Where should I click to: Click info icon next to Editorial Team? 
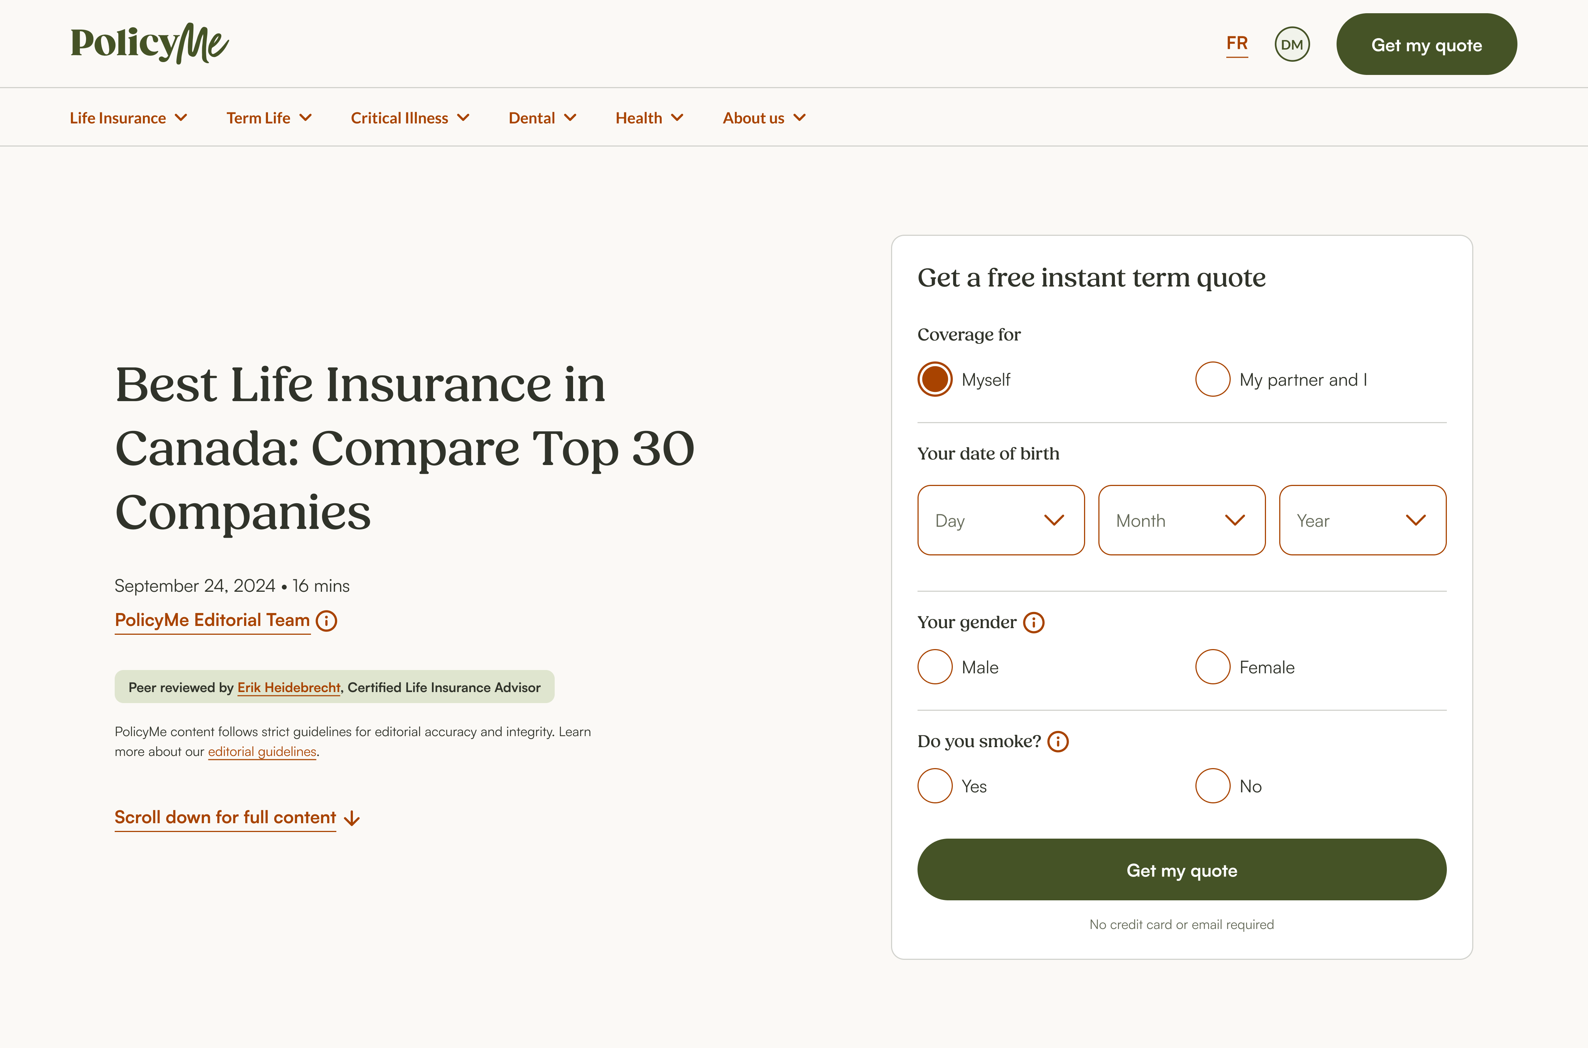326,621
